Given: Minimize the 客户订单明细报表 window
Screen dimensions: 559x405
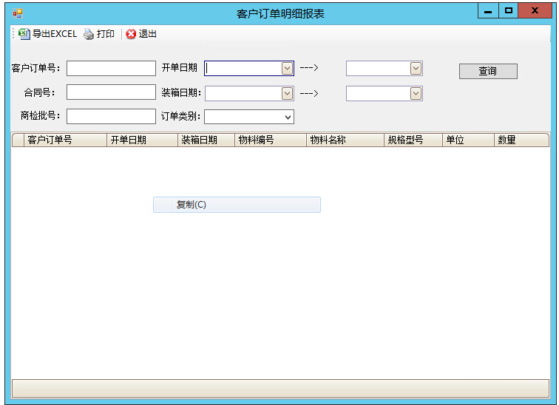Looking at the screenshot, I should pyautogui.click(x=488, y=11).
